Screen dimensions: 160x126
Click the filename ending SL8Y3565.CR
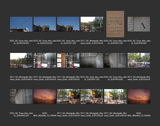coord(92,115)
